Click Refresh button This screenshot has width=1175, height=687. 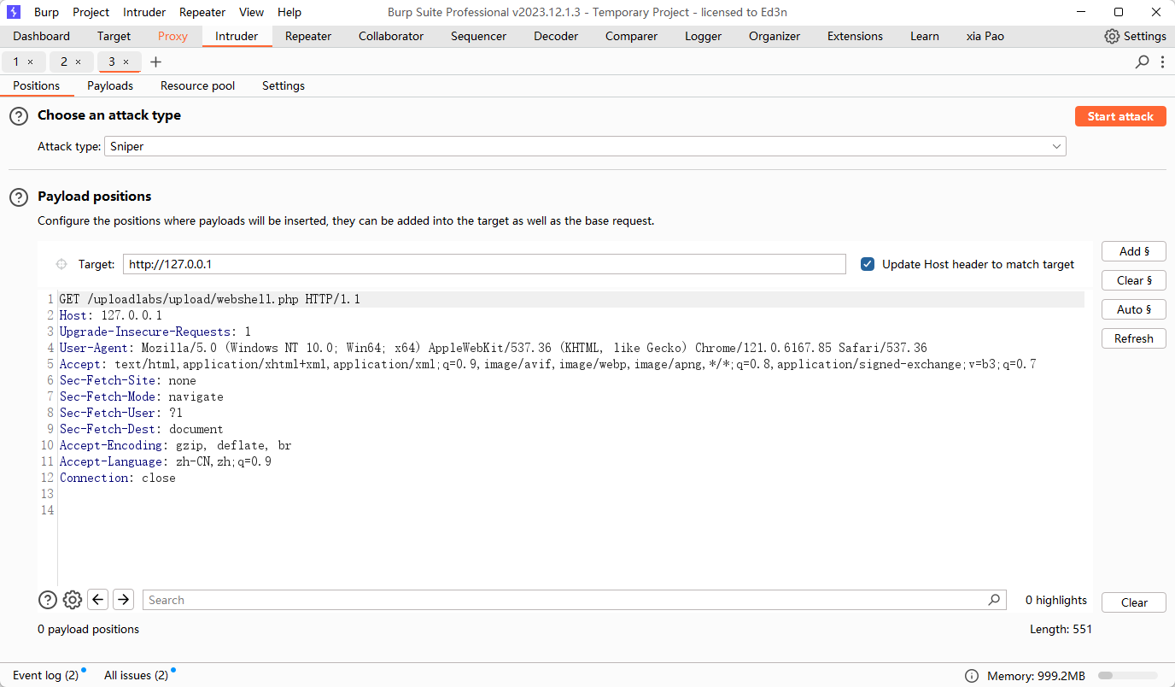(x=1134, y=338)
